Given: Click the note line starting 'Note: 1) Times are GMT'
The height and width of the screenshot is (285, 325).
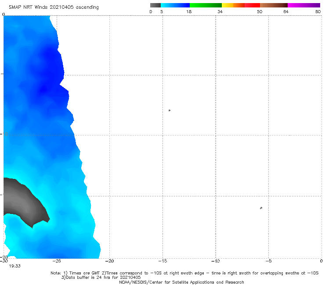Looking at the screenshot, I should pyautogui.click(x=184, y=273).
